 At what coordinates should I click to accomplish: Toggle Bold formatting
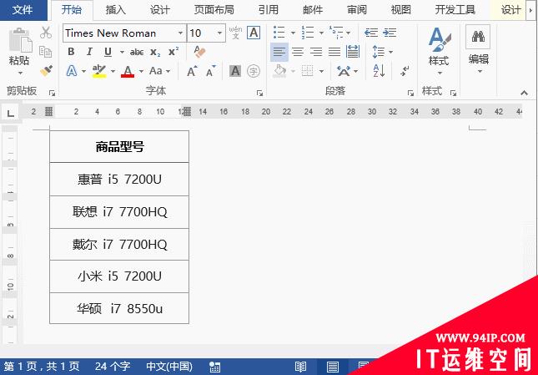coord(71,52)
